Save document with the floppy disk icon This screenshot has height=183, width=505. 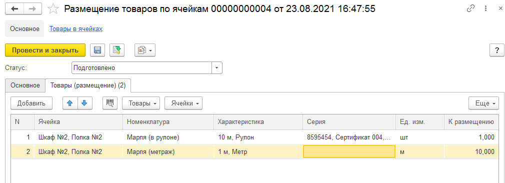pos(97,50)
